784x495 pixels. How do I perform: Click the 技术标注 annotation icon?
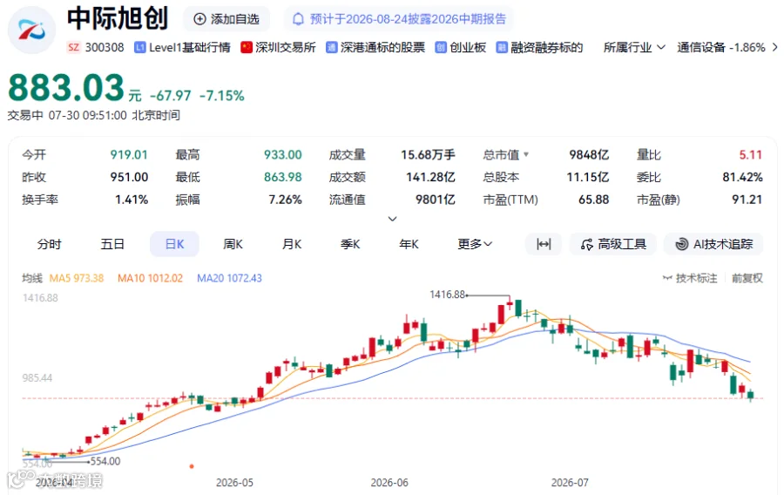tap(667, 278)
